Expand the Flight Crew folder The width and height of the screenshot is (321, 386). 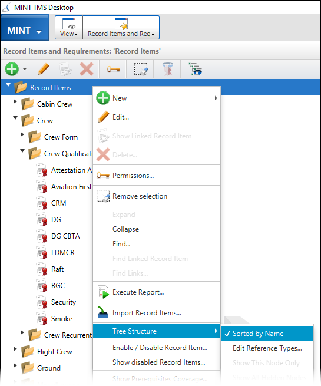pos(15,349)
